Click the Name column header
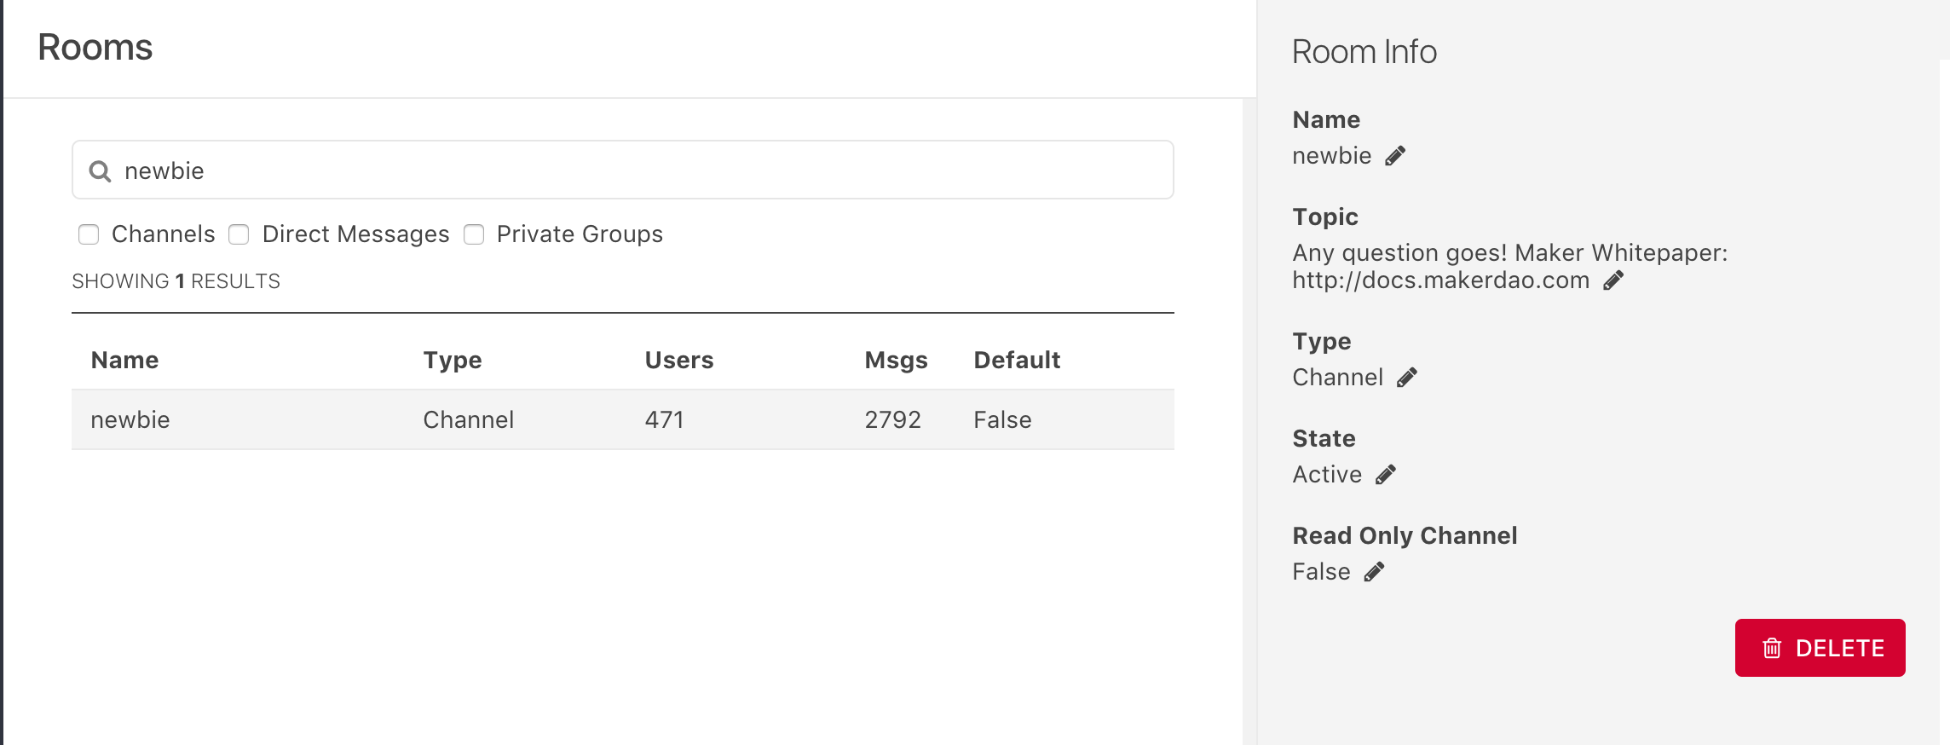 (124, 360)
